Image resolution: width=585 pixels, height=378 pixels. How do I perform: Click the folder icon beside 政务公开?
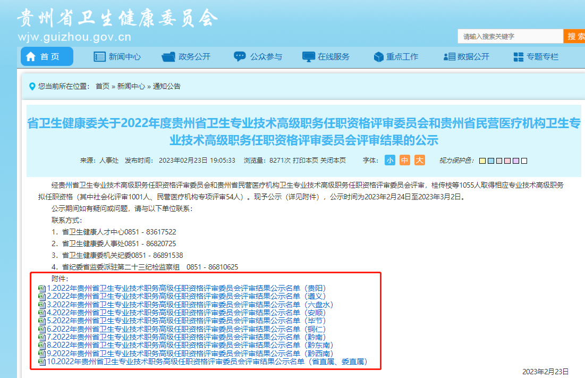click(168, 56)
